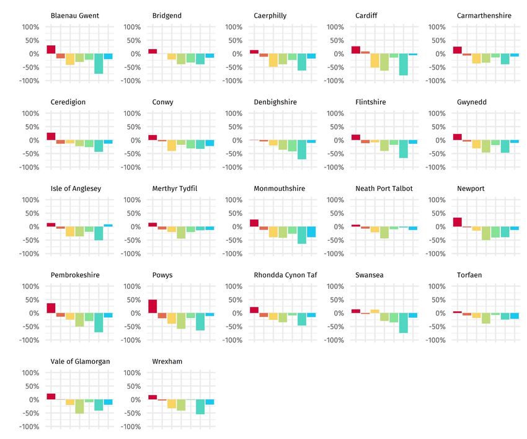Click the red bar in Ceredigion chart

point(51,136)
